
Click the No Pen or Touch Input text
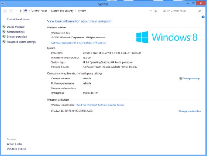110,67
